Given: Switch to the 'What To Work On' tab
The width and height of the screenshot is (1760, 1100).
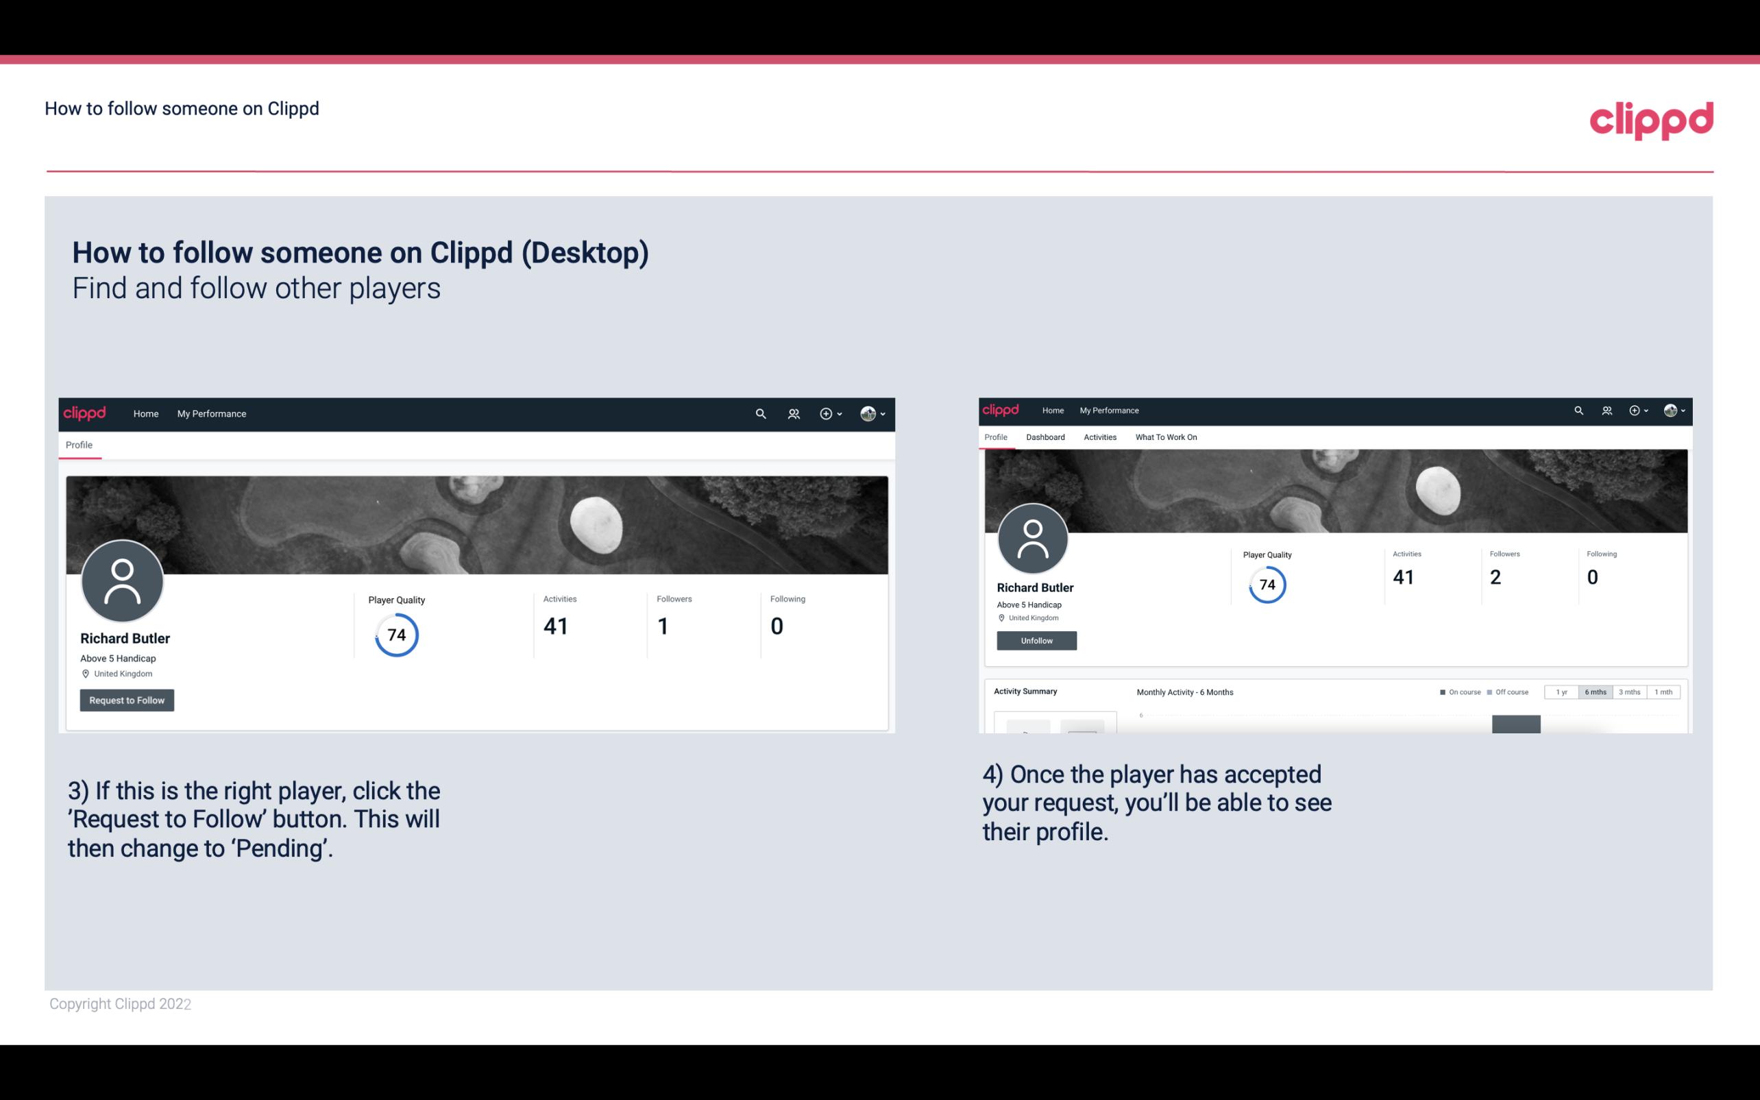Looking at the screenshot, I should pos(1167,437).
